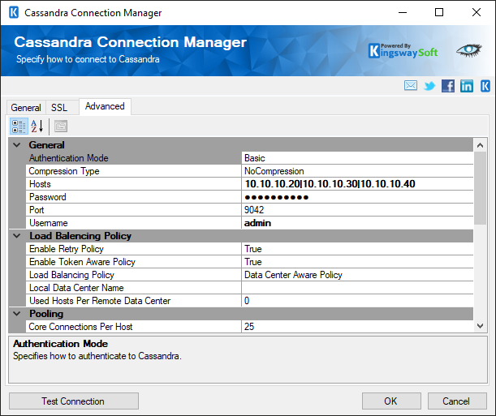The width and height of the screenshot is (496, 416).
Task: Maximize the Cassandra Connection Manager window
Action: click(x=439, y=13)
